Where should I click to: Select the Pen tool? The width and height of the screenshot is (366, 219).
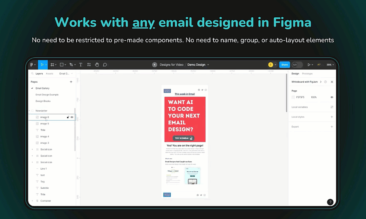coord(71,65)
